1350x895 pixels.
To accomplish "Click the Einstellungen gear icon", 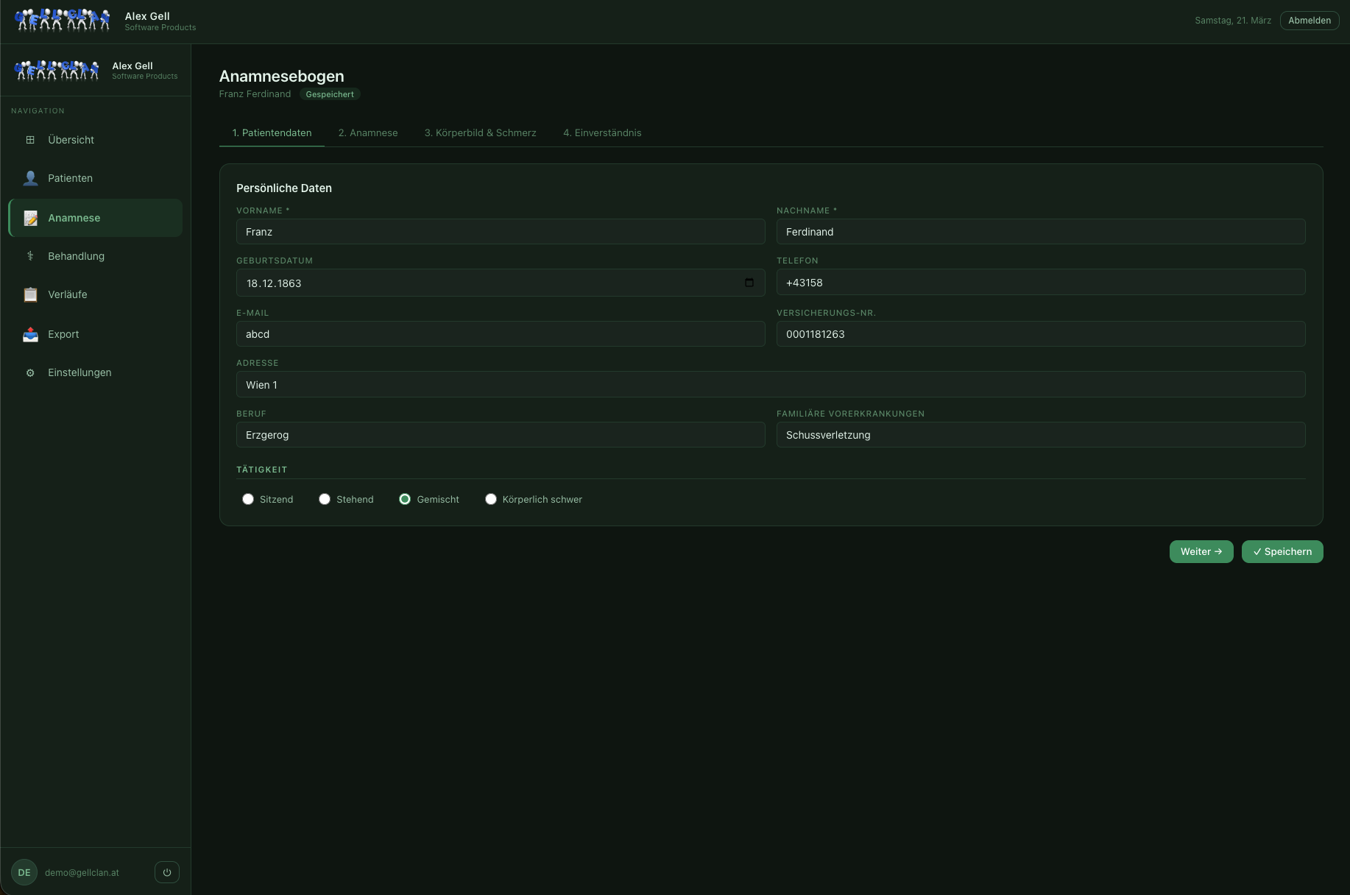I will click(30, 372).
